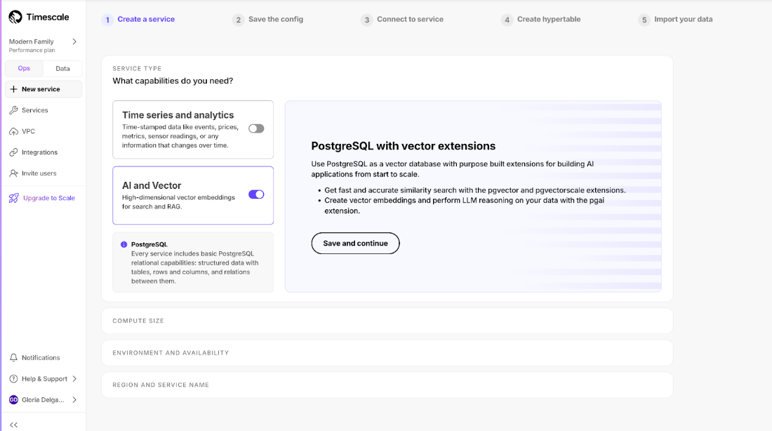772x431 pixels.
Task: Click the Invite users person icon
Action: tap(13, 173)
